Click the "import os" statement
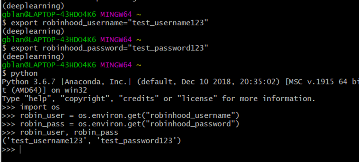Viewport: 359px width, 162px height. (x=40, y=107)
